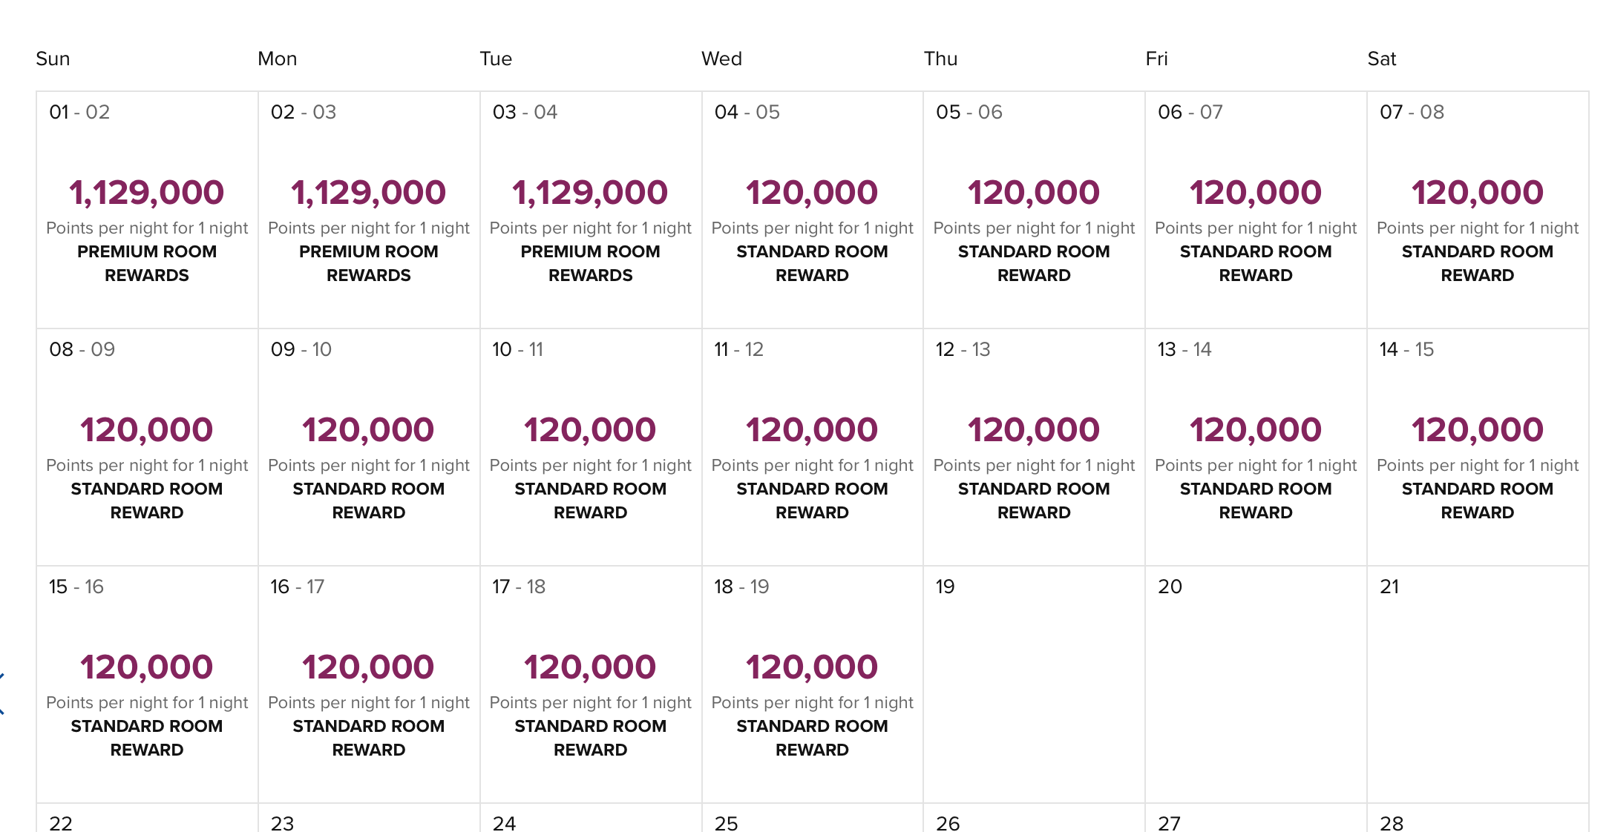Select the 01 - 02 Premium Room night
The height and width of the screenshot is (832, 1609).
pyautogui.click(x=147, y=210)
